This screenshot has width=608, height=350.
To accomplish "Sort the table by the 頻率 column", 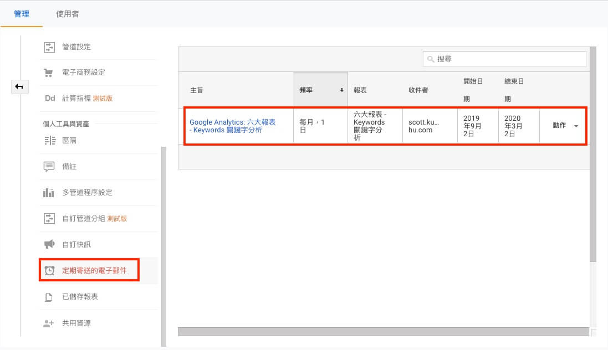I will [320, 90].
